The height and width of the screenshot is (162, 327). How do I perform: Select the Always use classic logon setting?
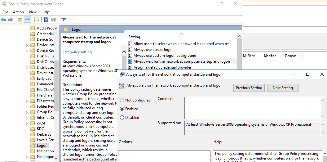(x=153, y=50)
